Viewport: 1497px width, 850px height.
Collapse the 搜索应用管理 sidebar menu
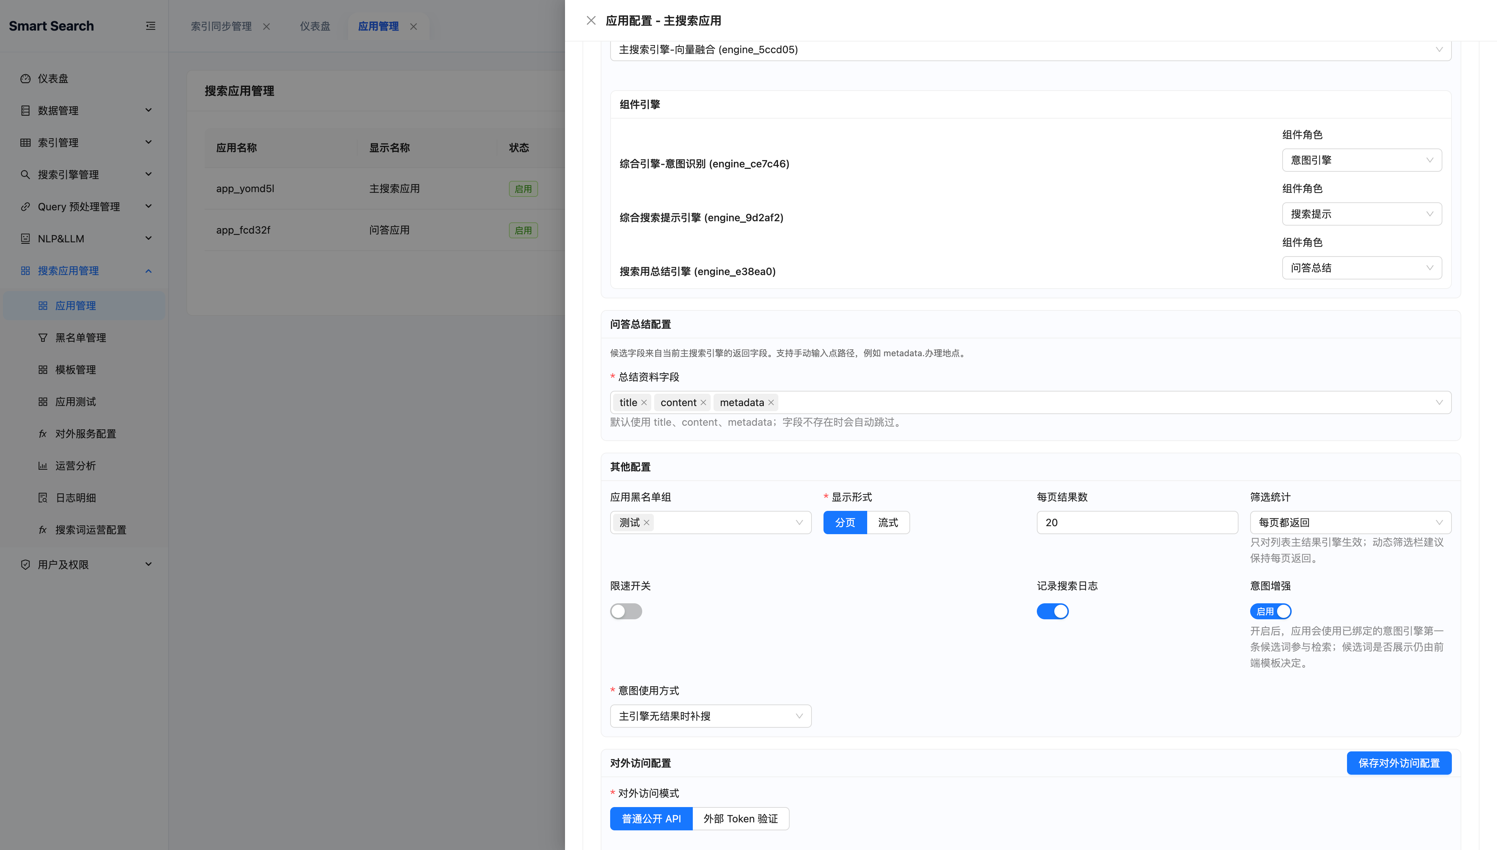[x=149, y=271]
